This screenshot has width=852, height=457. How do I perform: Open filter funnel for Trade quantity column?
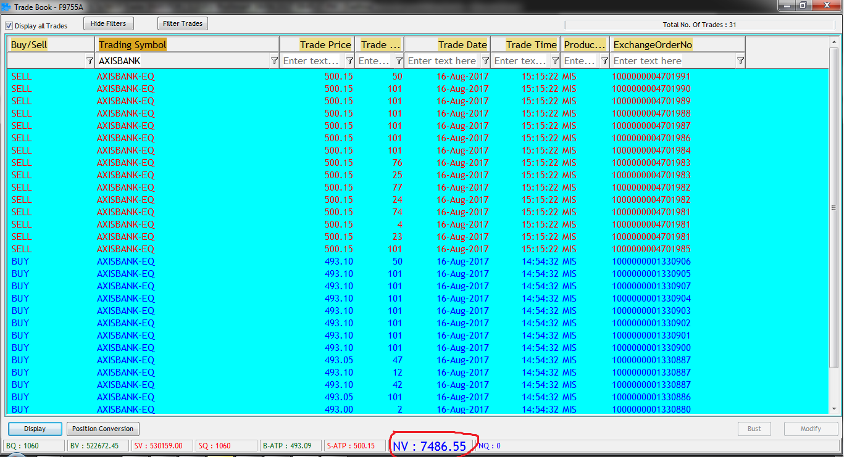click(x=399, y=61)
